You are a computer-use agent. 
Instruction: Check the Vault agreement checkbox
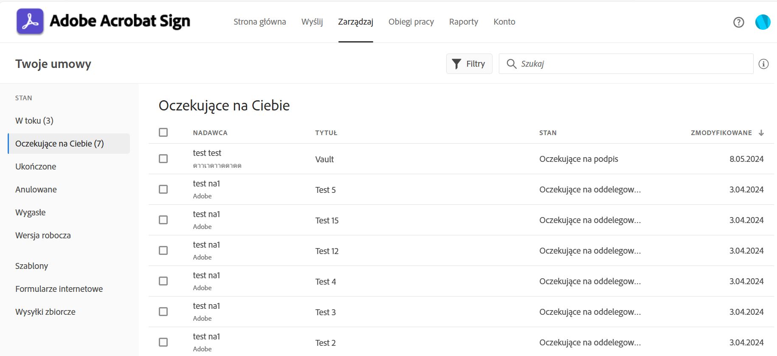[x=163, y=159]
